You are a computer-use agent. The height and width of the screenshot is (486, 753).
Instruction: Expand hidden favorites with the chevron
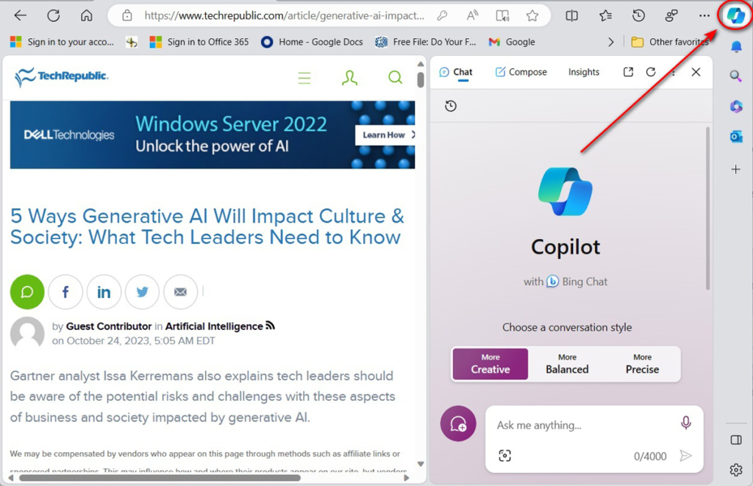pos(611,42)
